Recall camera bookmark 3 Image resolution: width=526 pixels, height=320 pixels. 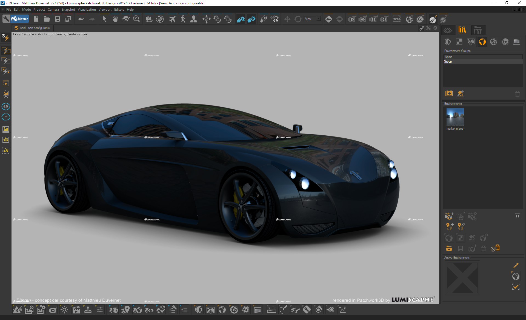(373, 19)
